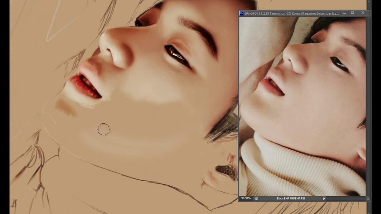
Task: Click the zoom percentage field showing 92.98%
Action: tap(246, 198)
